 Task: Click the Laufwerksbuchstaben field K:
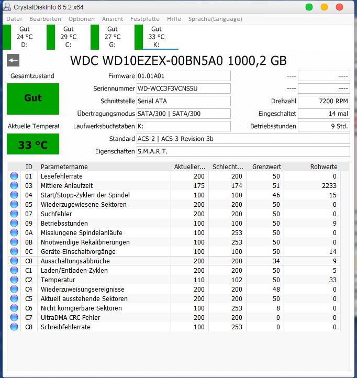[x=183, y=126]
